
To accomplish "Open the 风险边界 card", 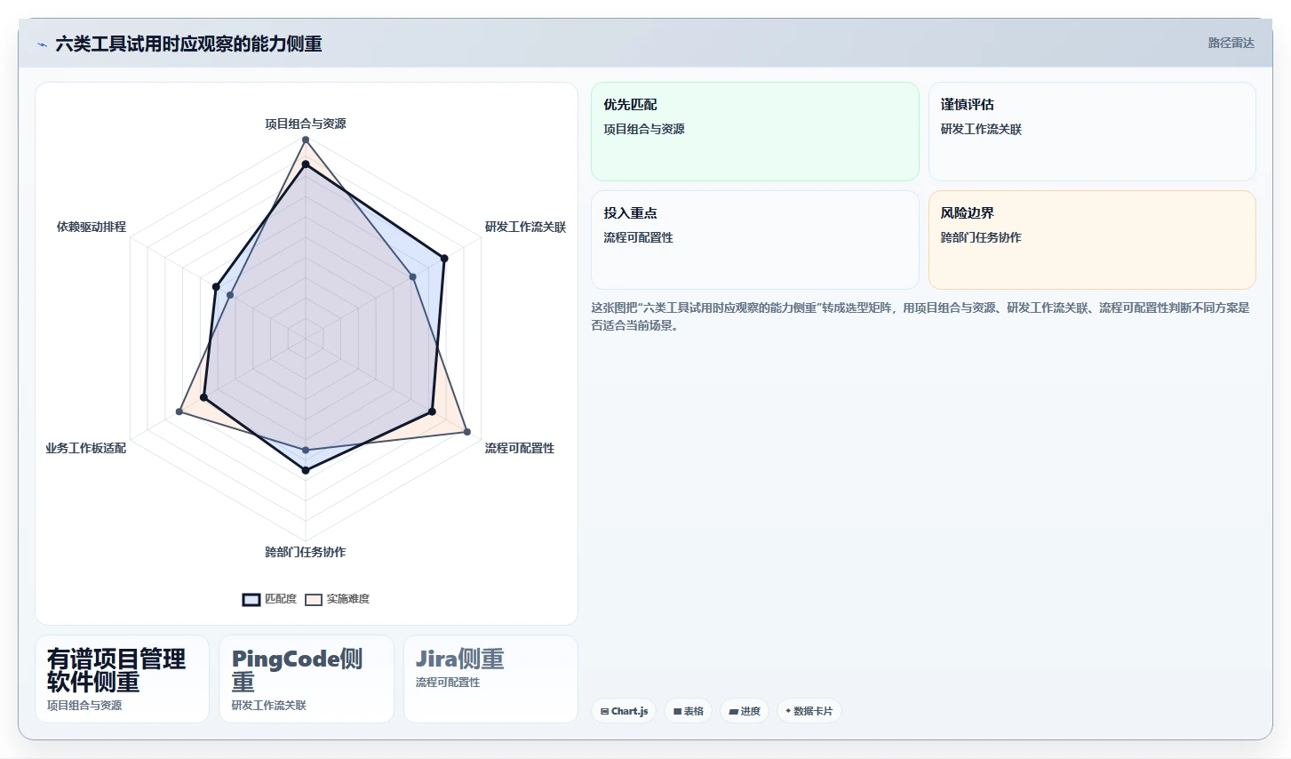I will pyautogui.click(x=1092, y=240).
